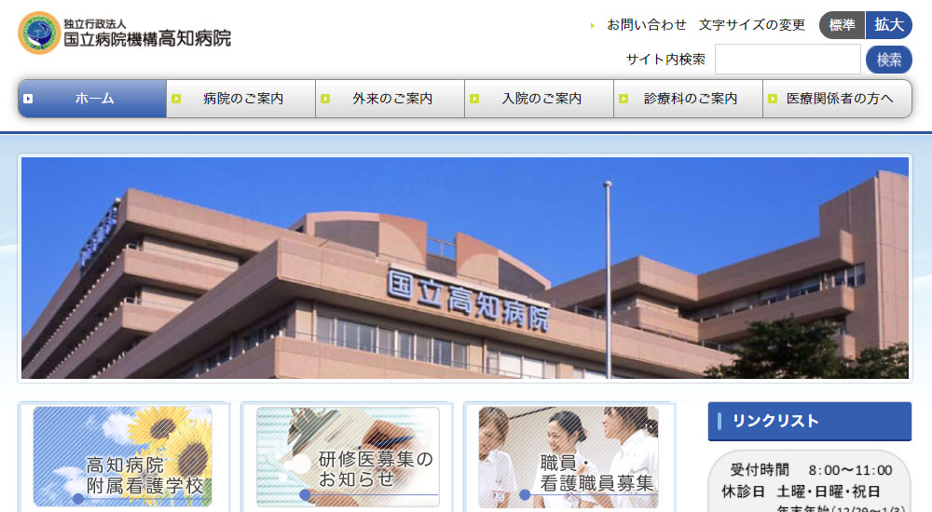Click the arrow icon beside ホーム
The height and width of the screenshot is (512, 932).
point(28,99)
